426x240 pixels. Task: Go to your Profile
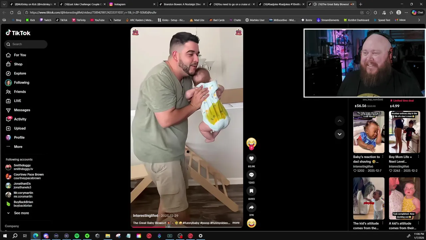click(19, 137)
